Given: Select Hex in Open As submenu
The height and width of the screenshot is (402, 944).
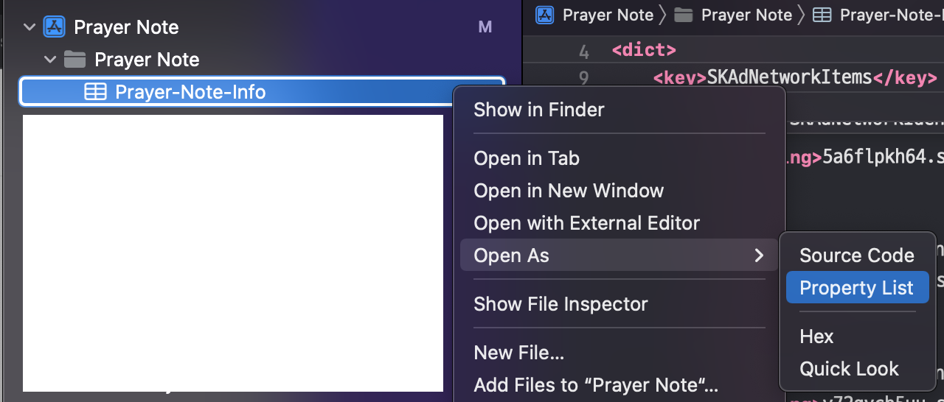Looking at the screenshot, I should coord(816,336).
